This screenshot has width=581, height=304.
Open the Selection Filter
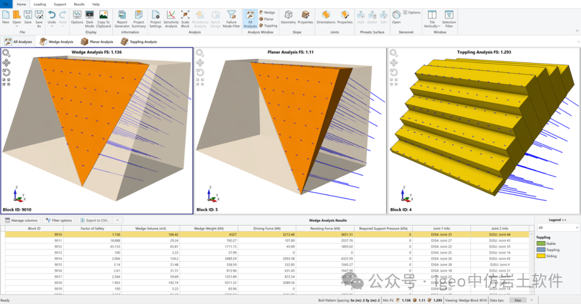[x=449, y=19]
